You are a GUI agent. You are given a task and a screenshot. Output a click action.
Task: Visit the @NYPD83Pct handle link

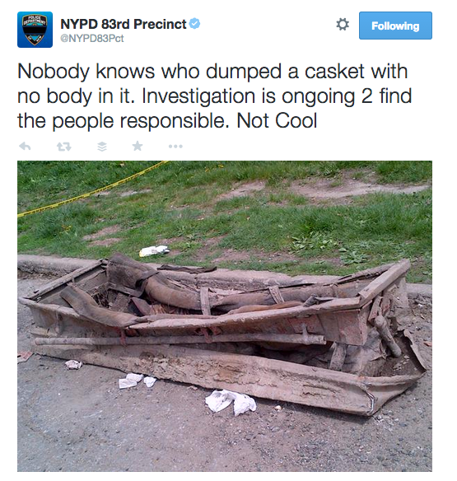point(92,39)
